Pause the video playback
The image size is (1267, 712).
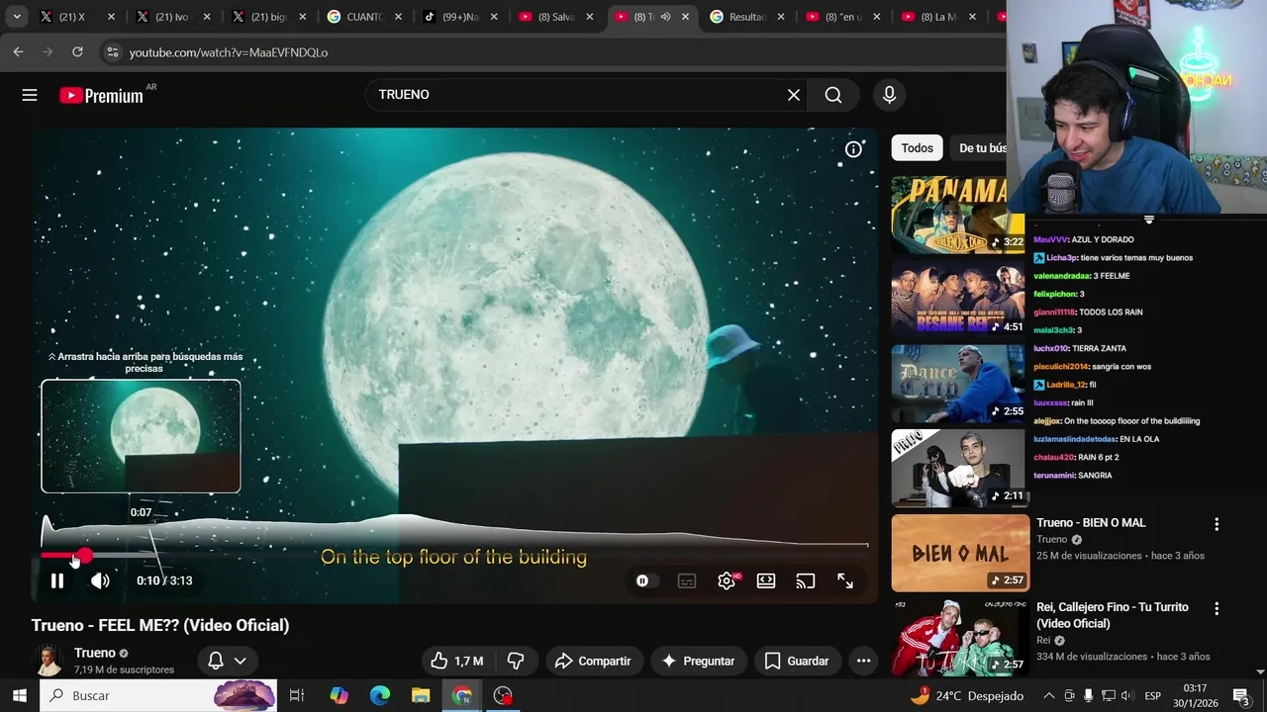[57, 581]
